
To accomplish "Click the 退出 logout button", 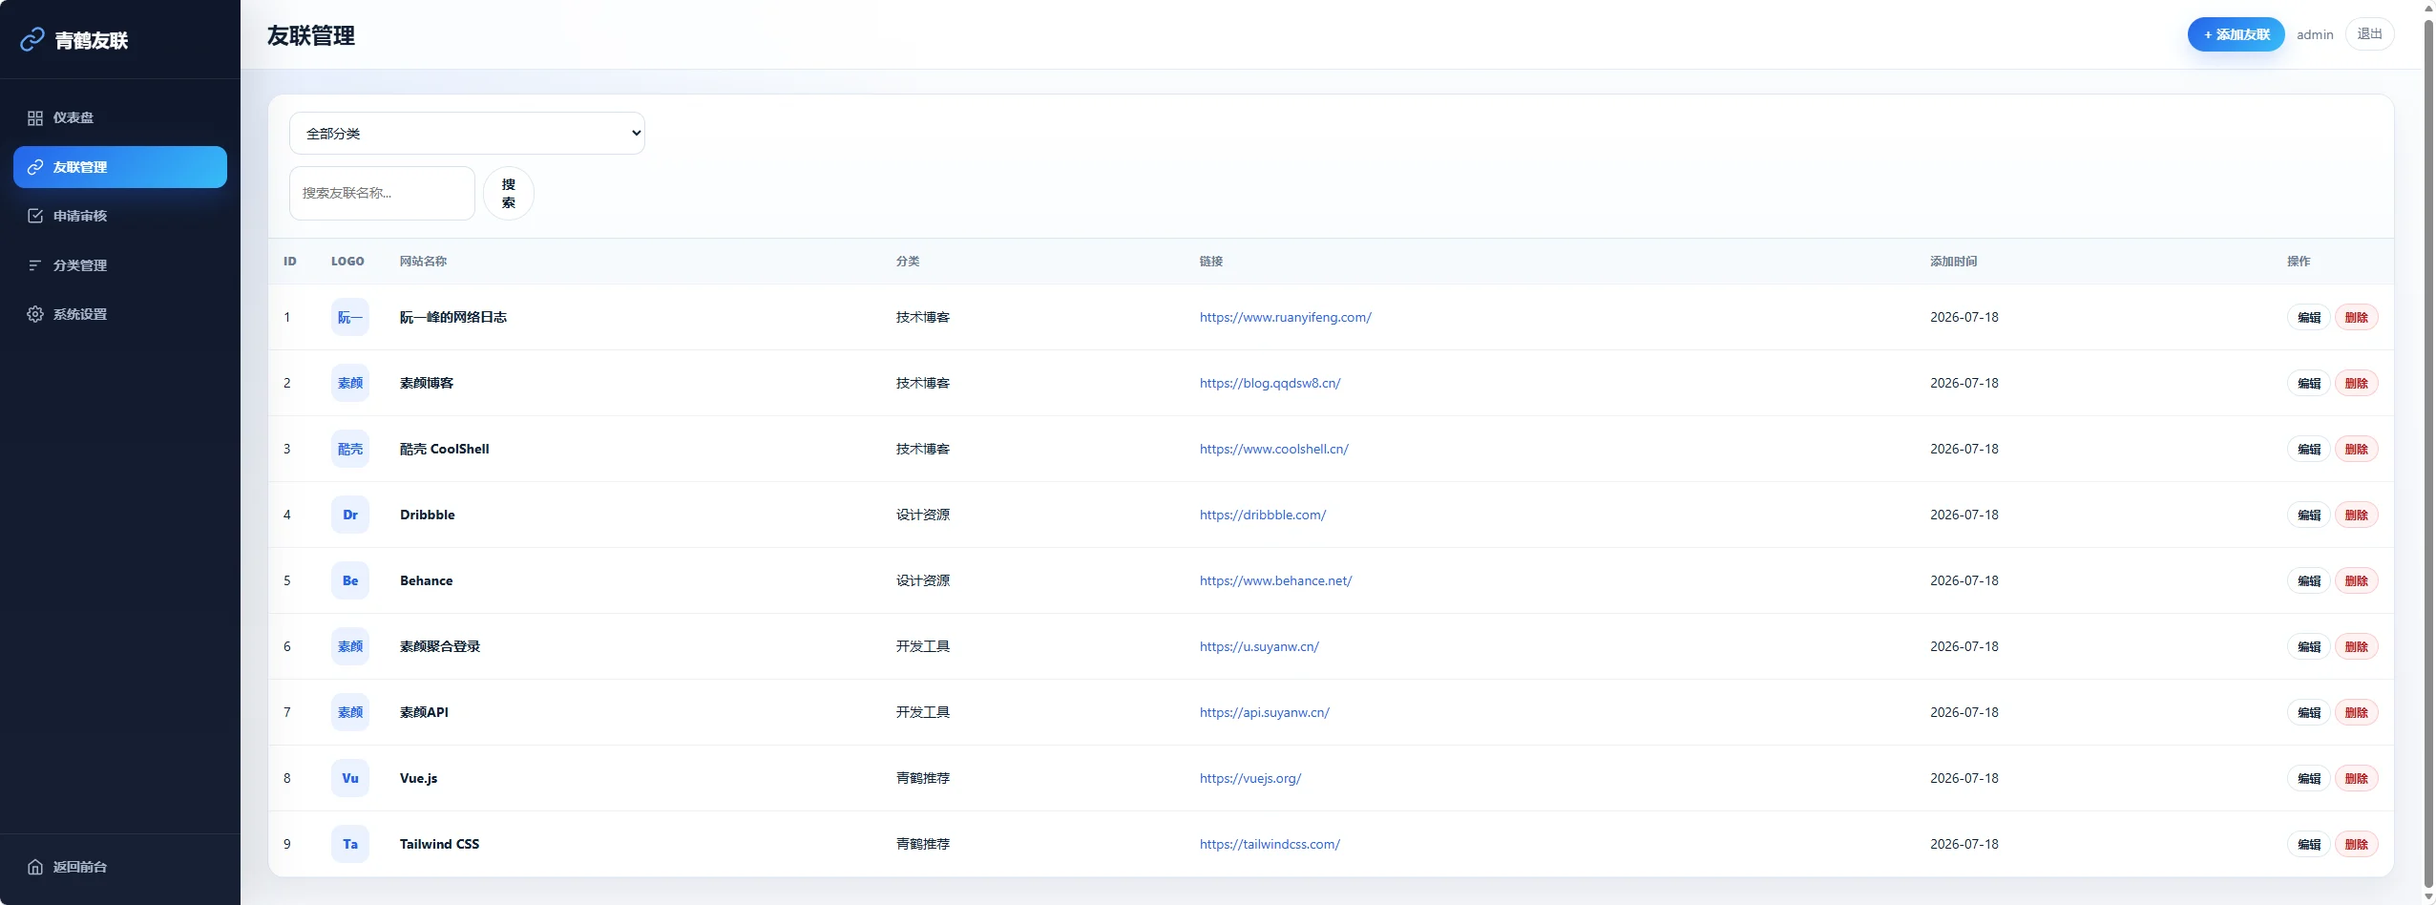I will tap(2369, 34).
